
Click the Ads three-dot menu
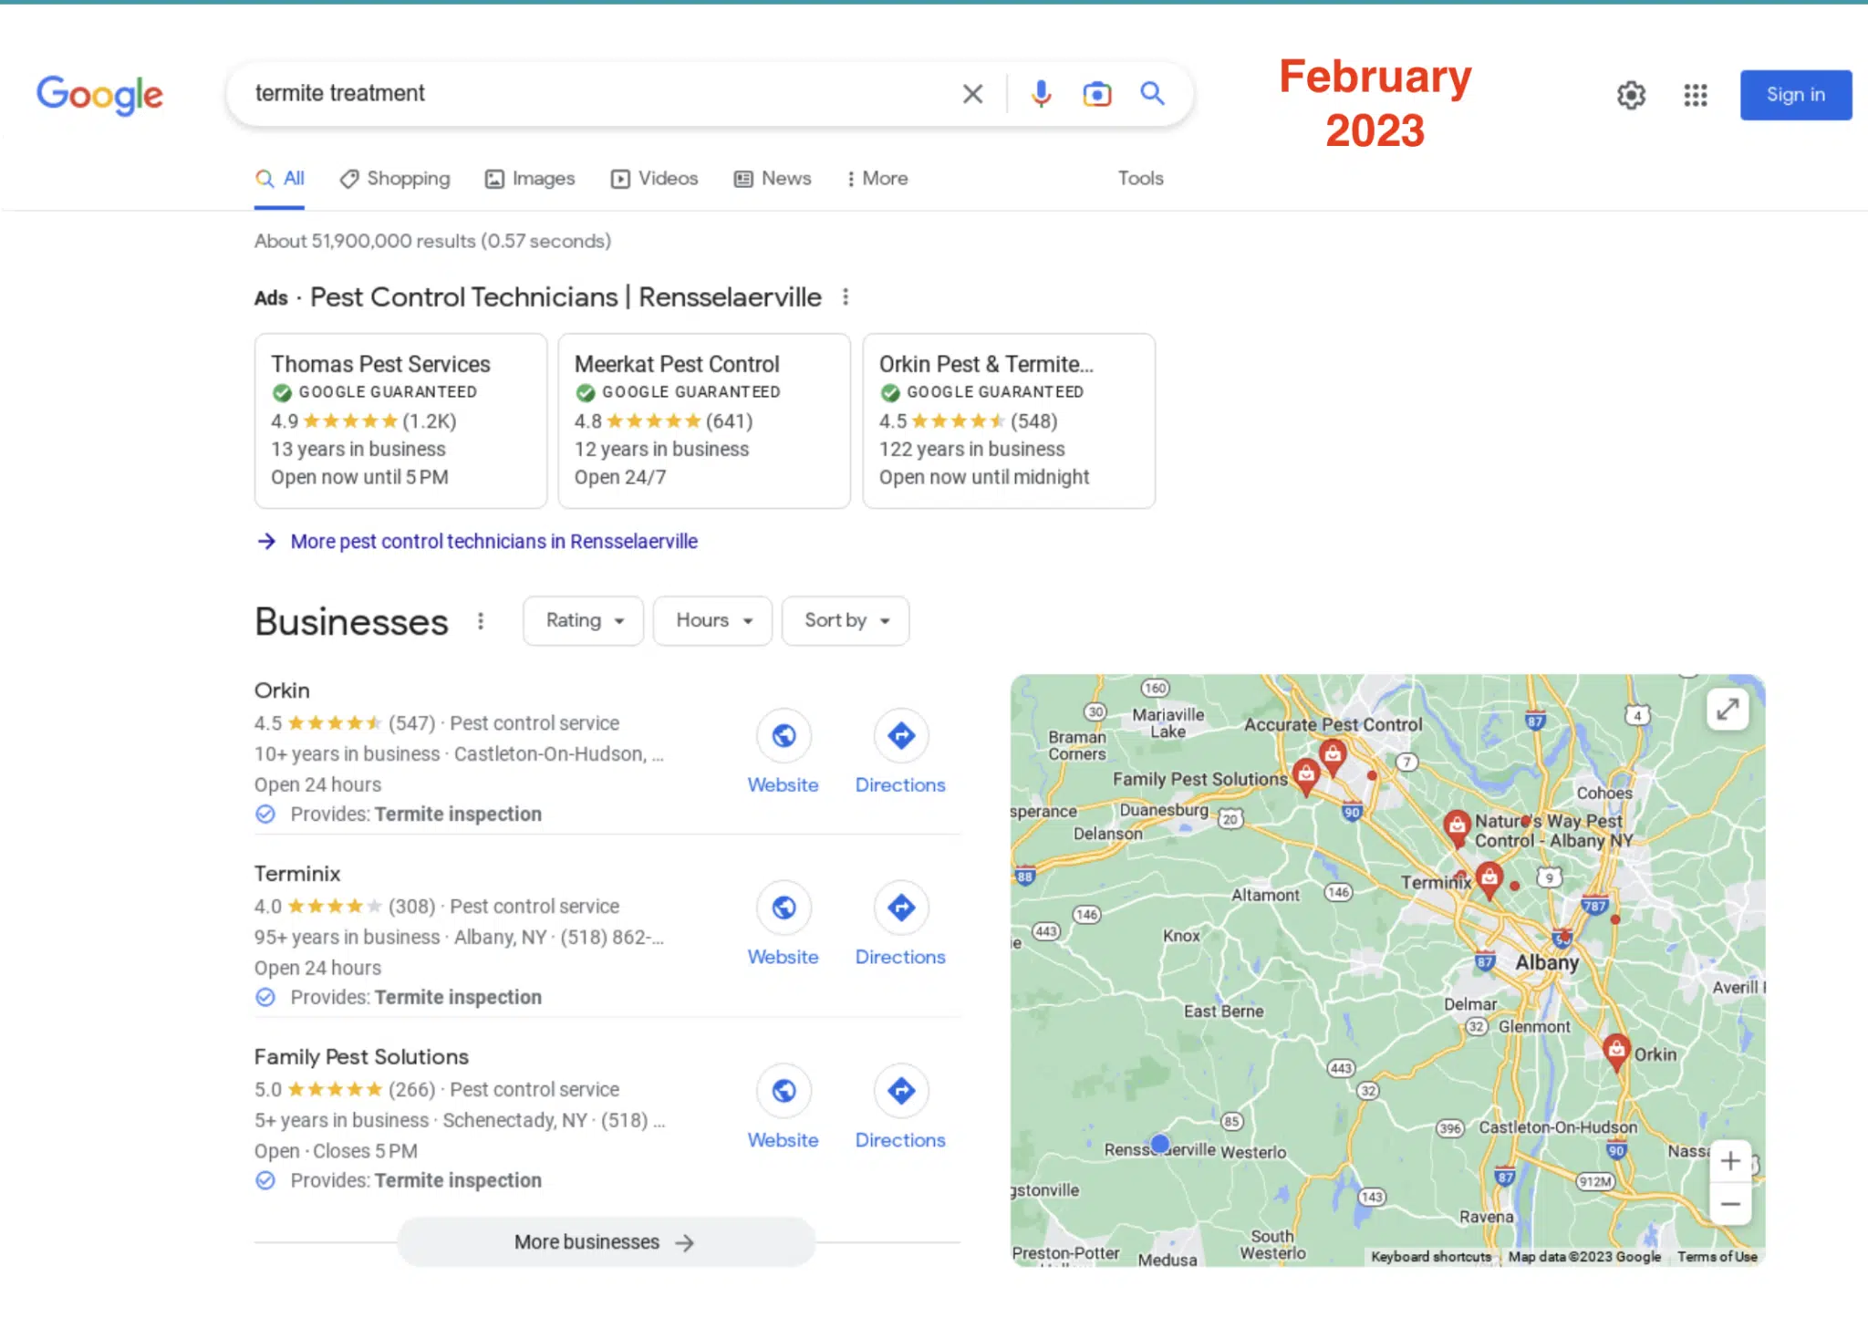click(843, 296)
